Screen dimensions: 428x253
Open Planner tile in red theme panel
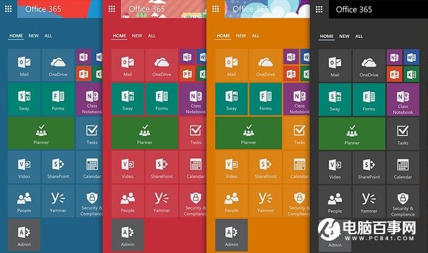[x=145, y=133]
